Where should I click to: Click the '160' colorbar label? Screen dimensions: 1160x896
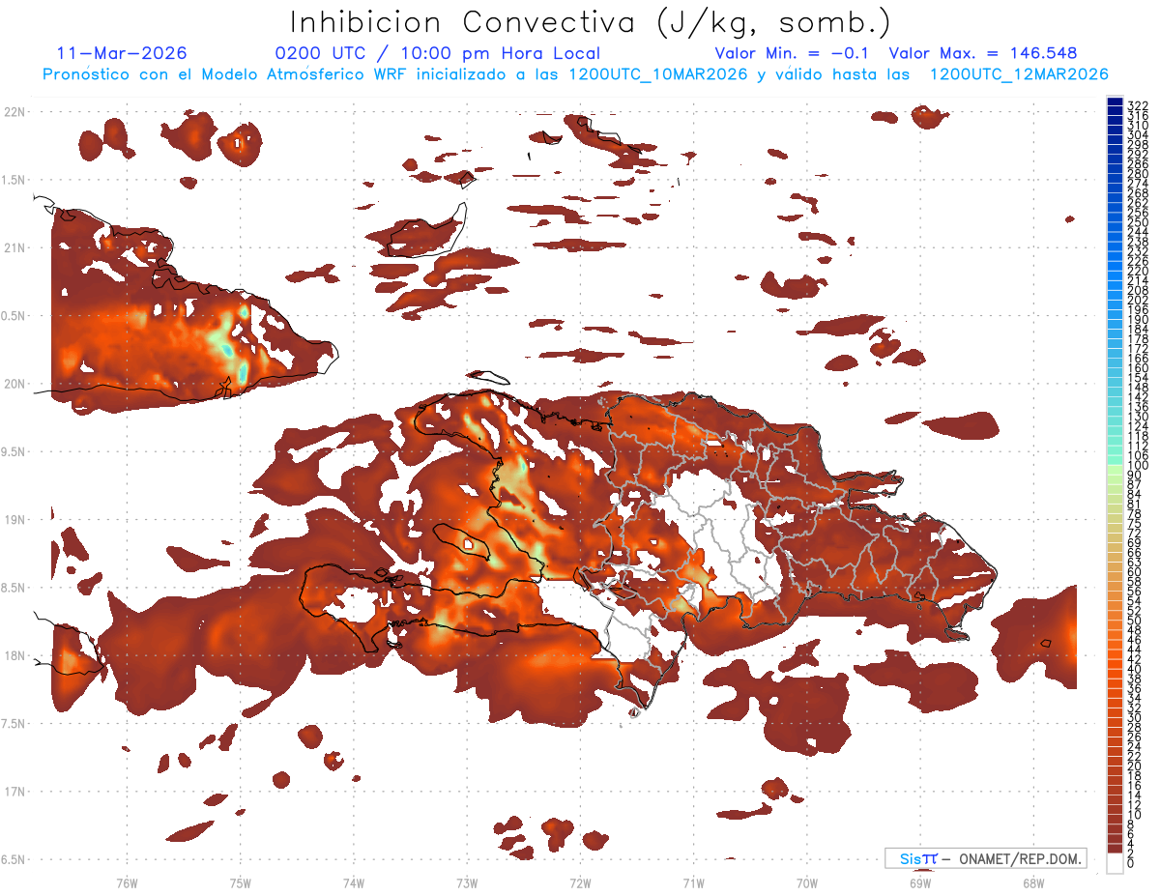pos(1137,368)
